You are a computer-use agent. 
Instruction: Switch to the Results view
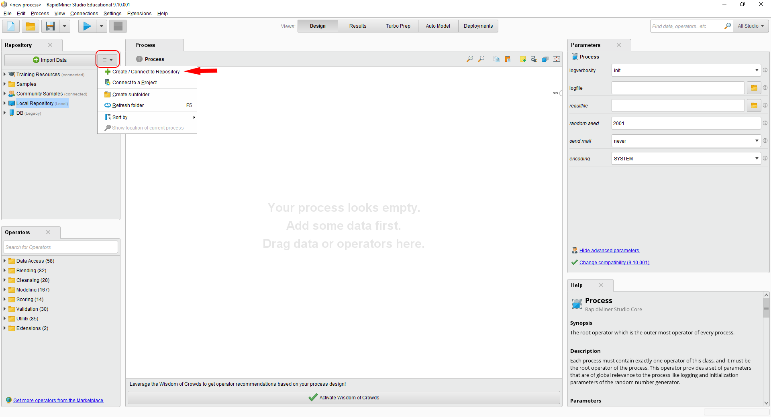358,26
